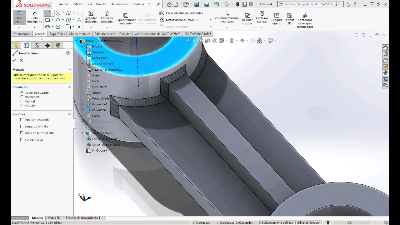The height and width of the screenshot is (225, 400).
Task: Open the ConfigurationManager tab icon
Action: (x=37, y=45)
